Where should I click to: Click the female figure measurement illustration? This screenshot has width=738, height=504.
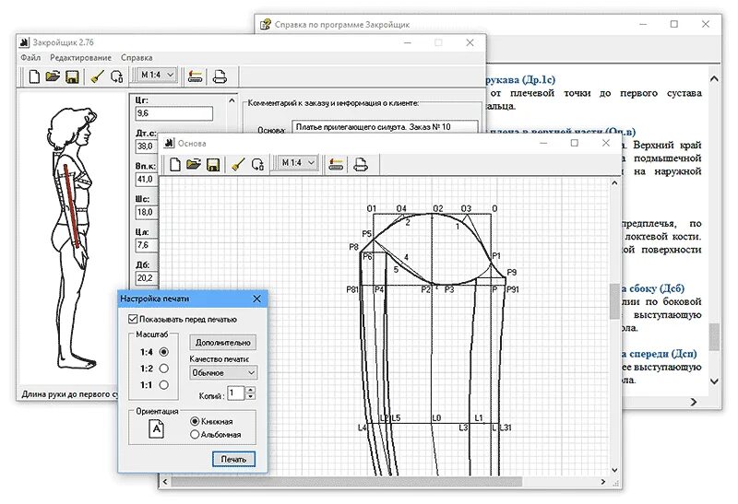click(x=71, y=238)
